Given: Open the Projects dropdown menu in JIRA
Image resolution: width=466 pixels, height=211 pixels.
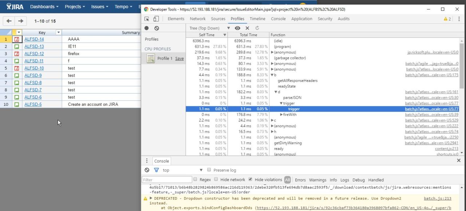Looking at the screenshot, I should [75, 7].
